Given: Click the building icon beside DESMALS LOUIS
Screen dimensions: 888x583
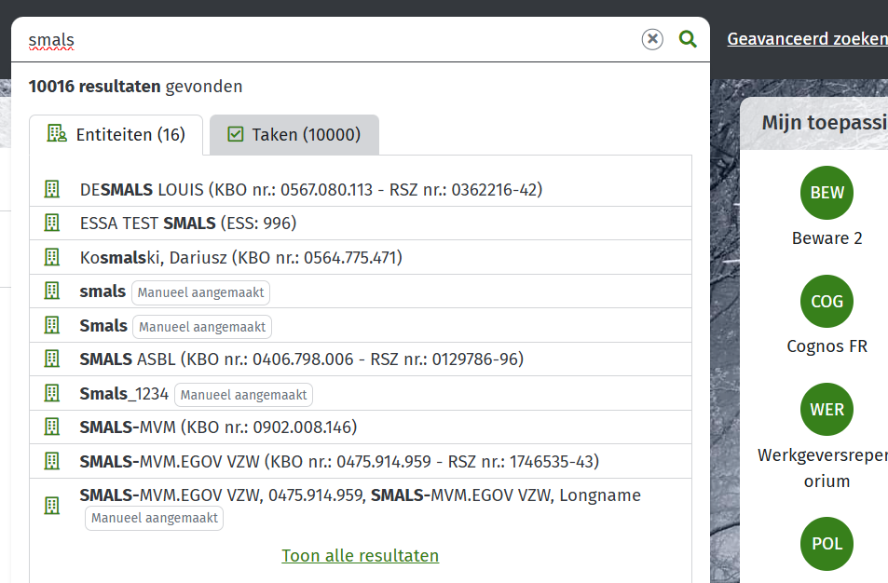Looking at the screenshot, I should (x=52, y=189).
